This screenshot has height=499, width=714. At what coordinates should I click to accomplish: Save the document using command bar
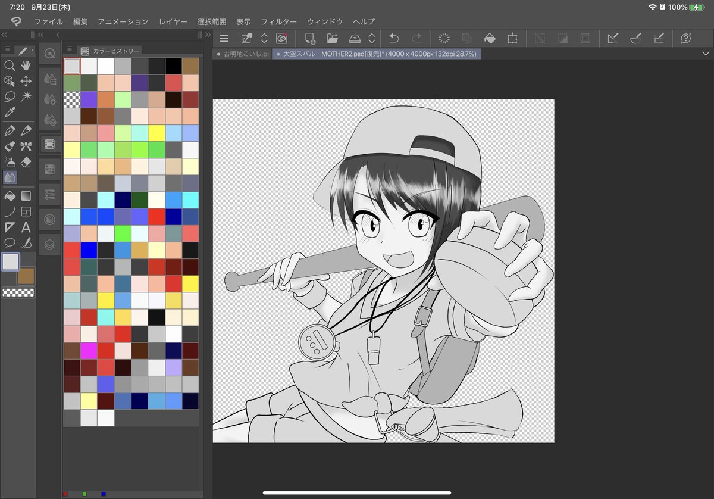[x=355, y=39]
